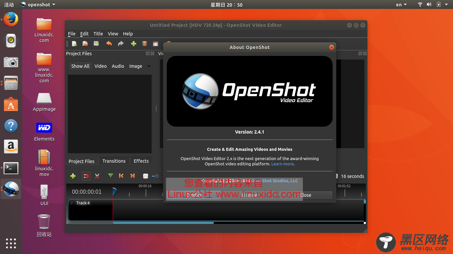Open the View menu
Screen dimensions: 453x254
tap(113, 34)
